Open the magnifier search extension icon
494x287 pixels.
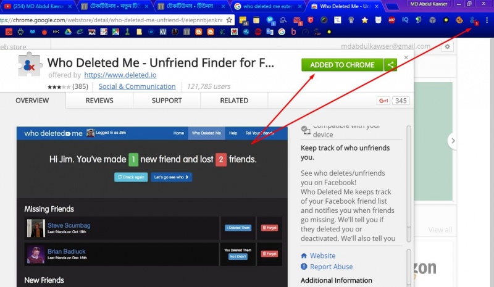283,20
